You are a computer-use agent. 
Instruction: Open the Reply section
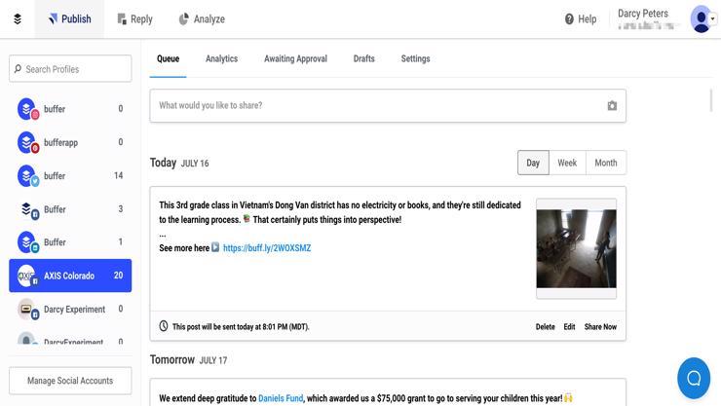click(x=134, y=18)
